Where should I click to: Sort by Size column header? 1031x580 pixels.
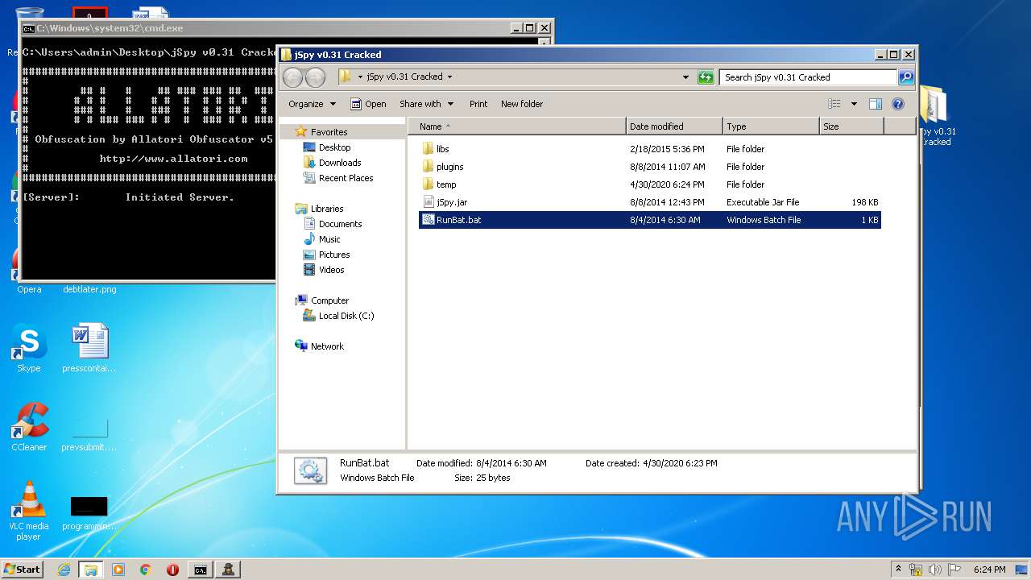851,126
